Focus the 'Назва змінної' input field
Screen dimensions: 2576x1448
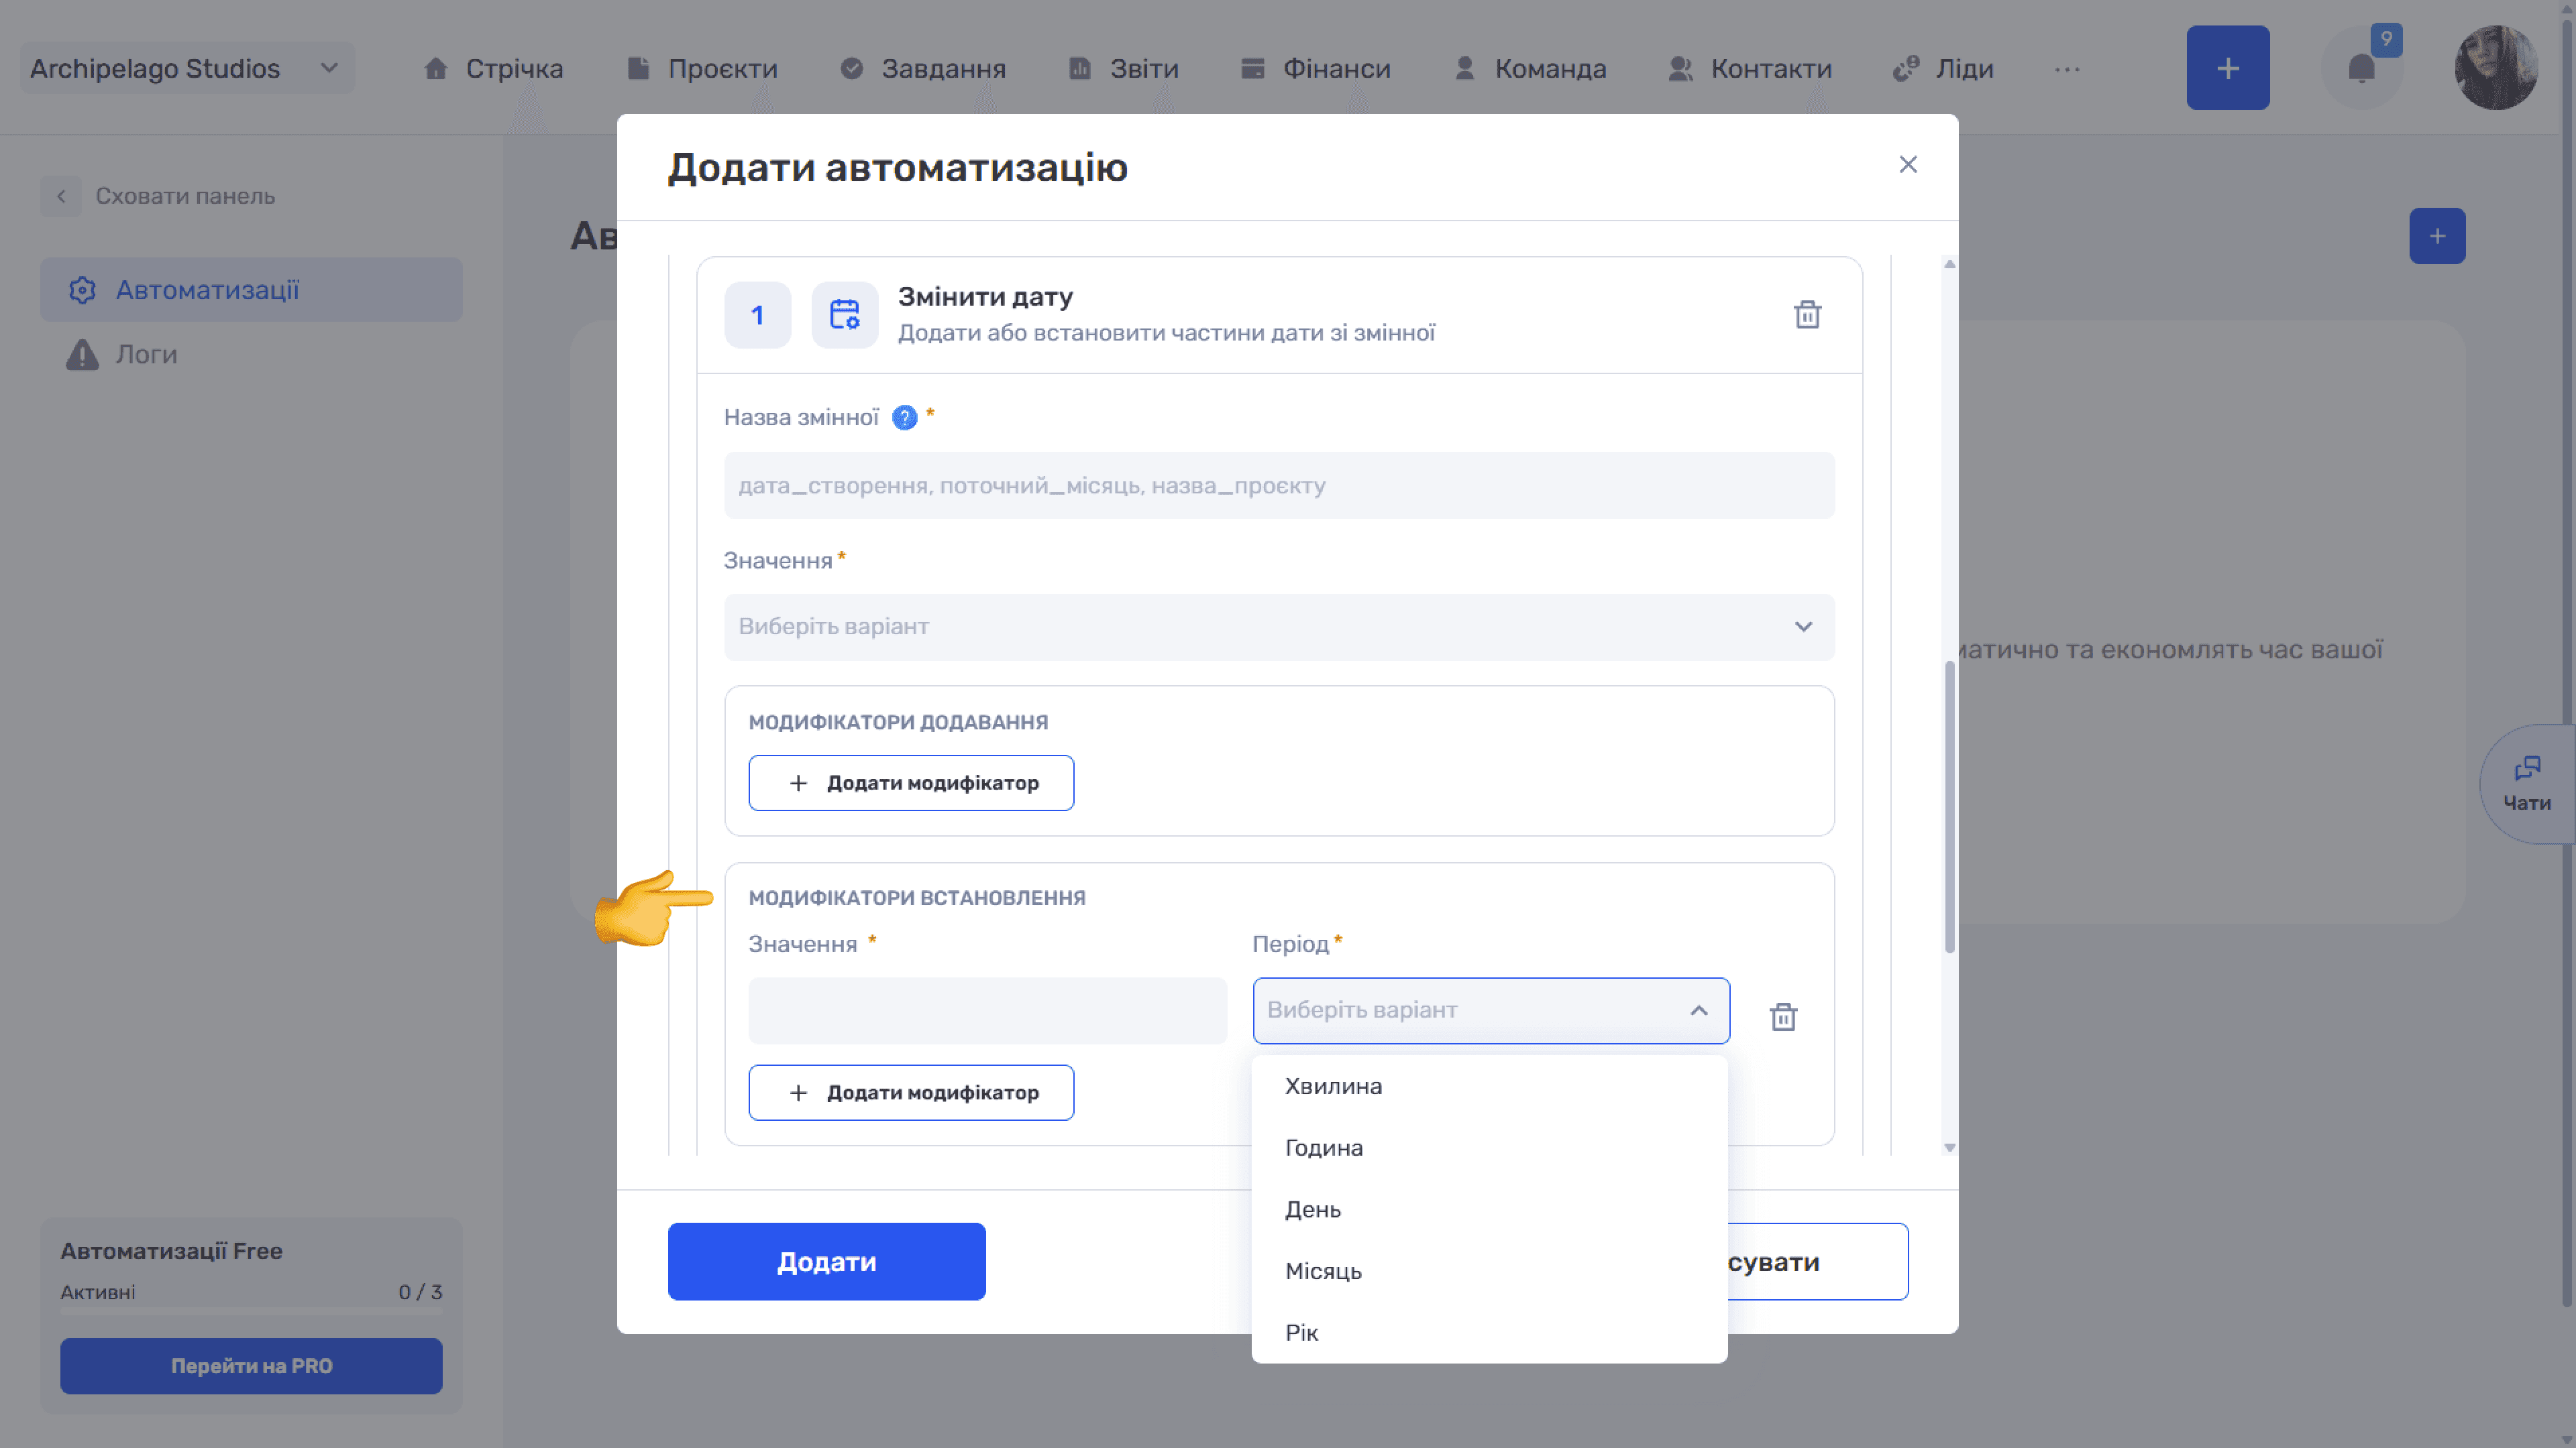1278,485
